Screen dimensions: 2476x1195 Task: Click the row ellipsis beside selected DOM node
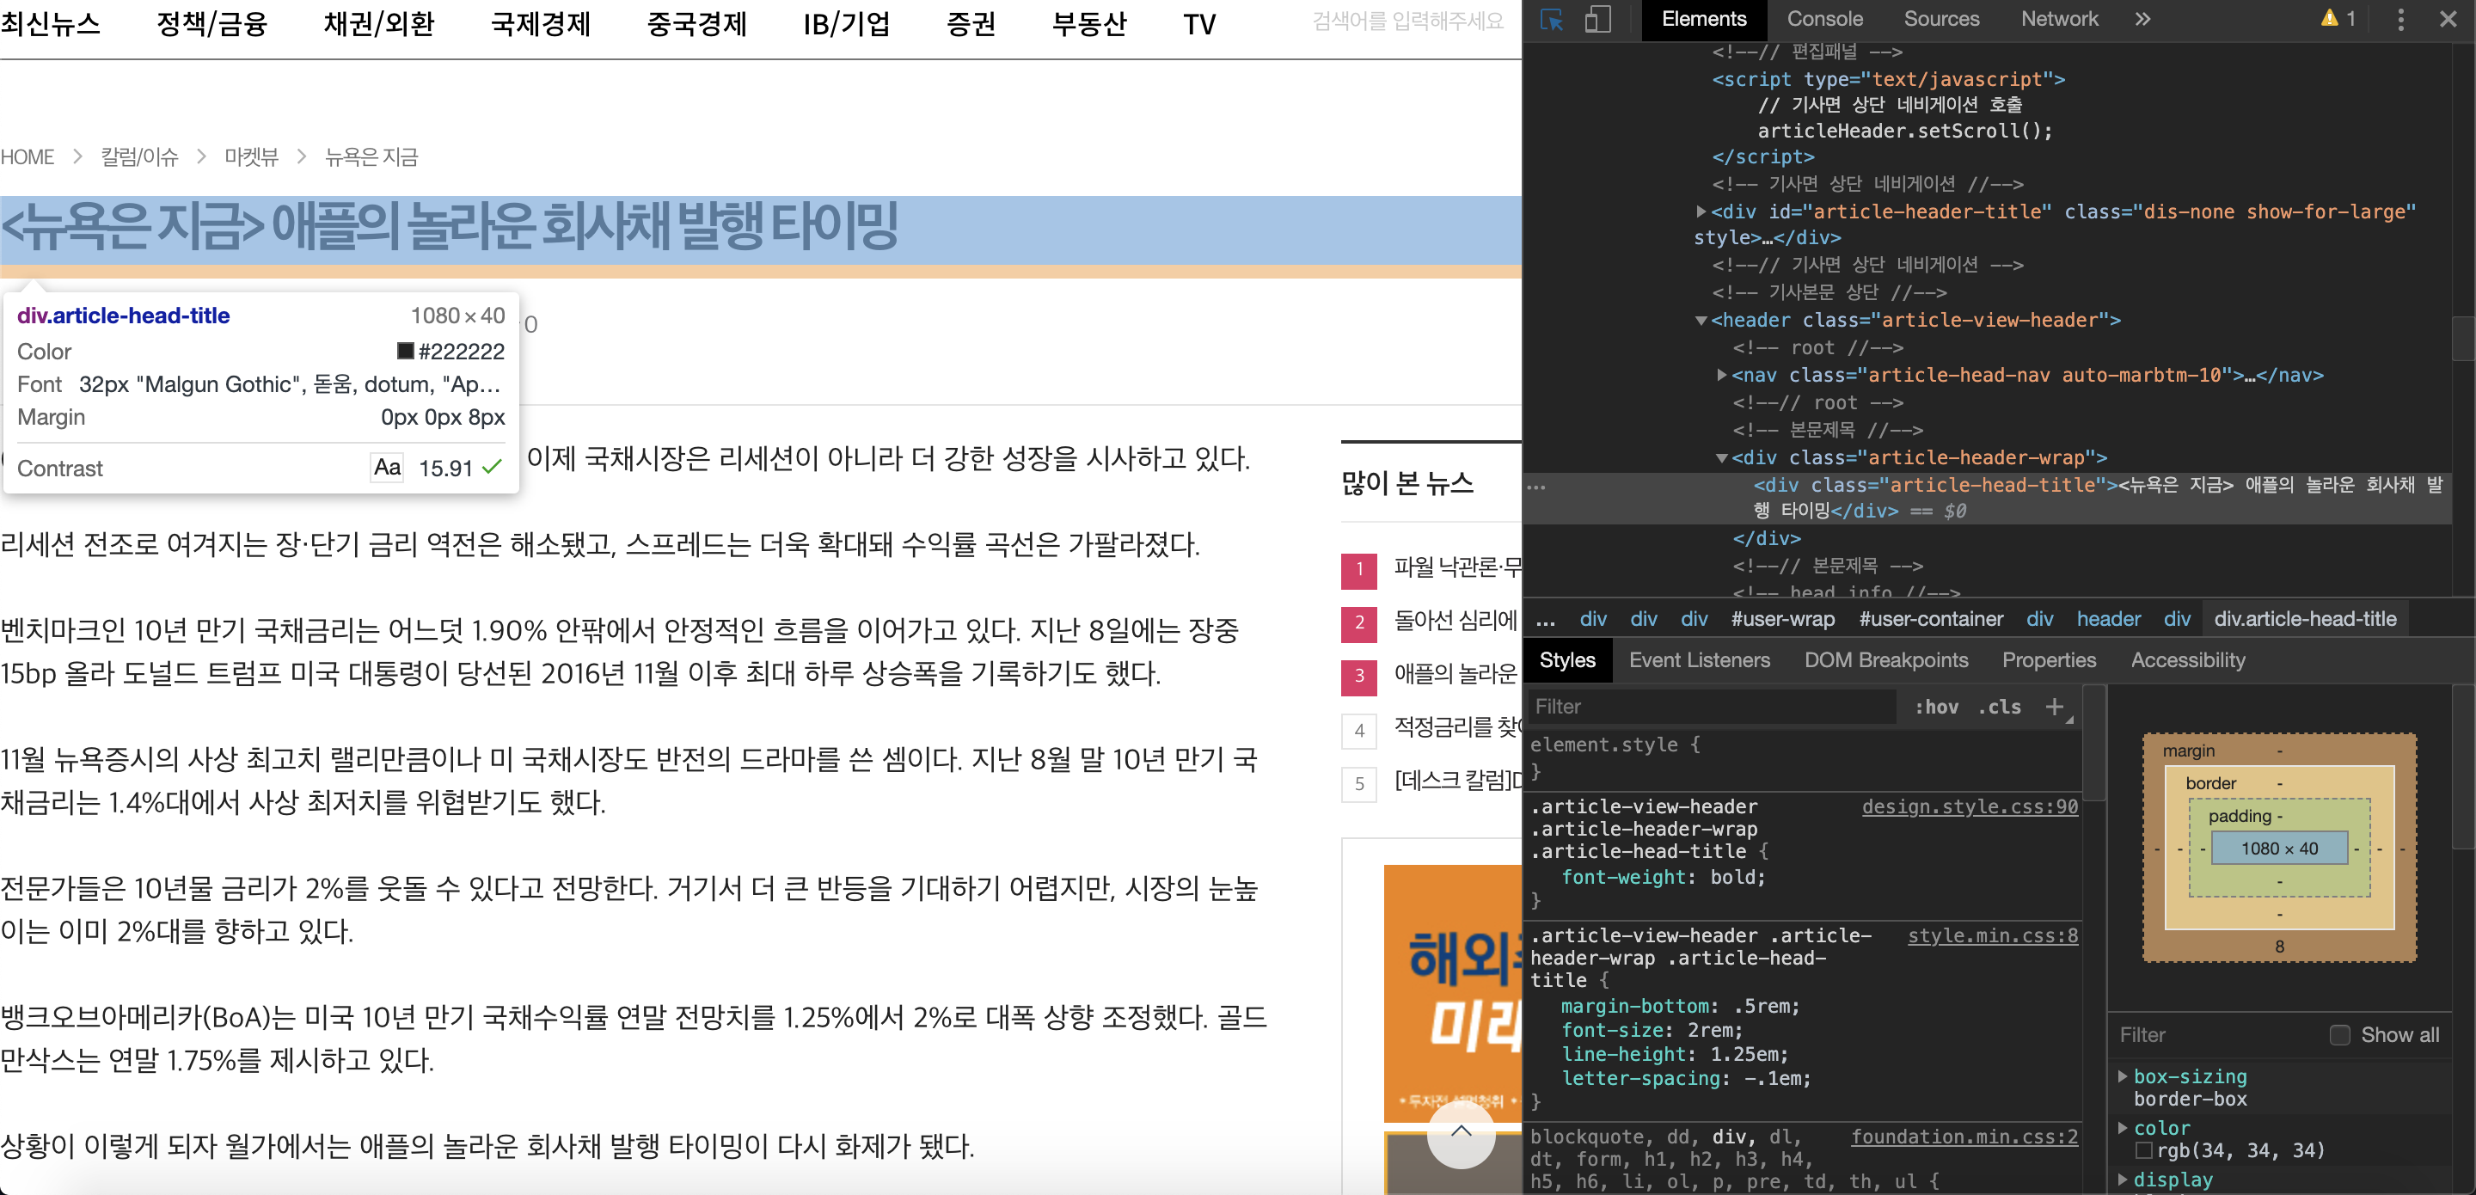[1536, 487]
